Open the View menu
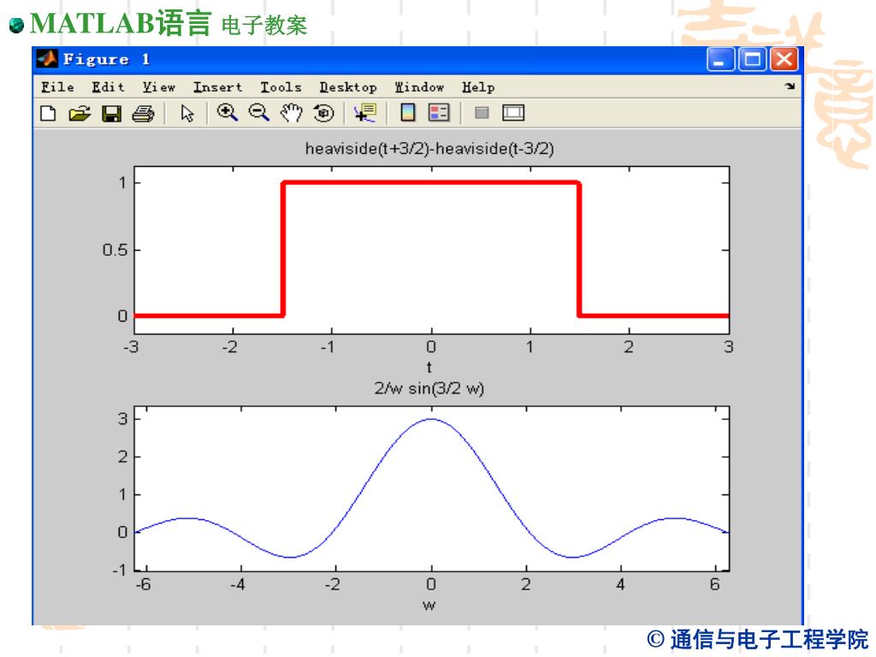 (158, 87)
